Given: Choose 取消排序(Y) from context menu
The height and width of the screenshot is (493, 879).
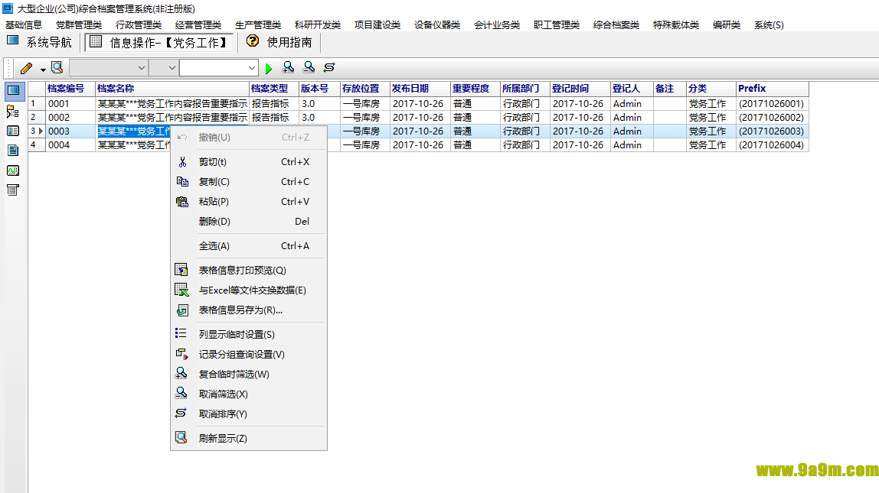Looking at the screenshot, I should coord(249,414).
